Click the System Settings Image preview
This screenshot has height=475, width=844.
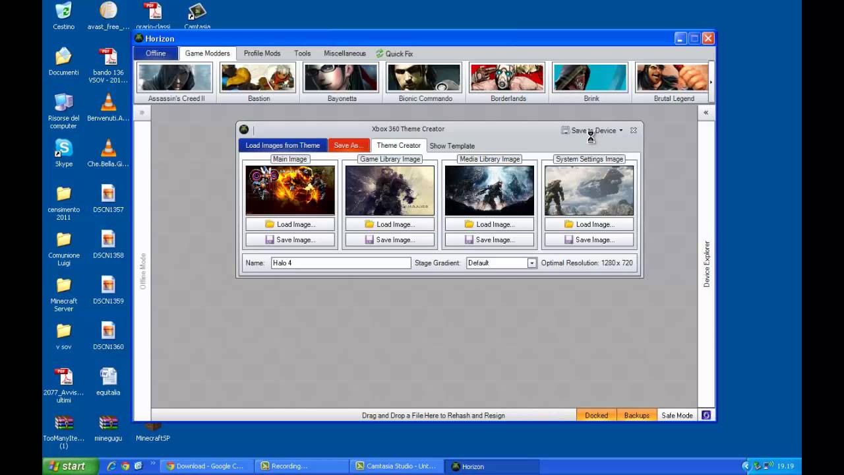589,190
